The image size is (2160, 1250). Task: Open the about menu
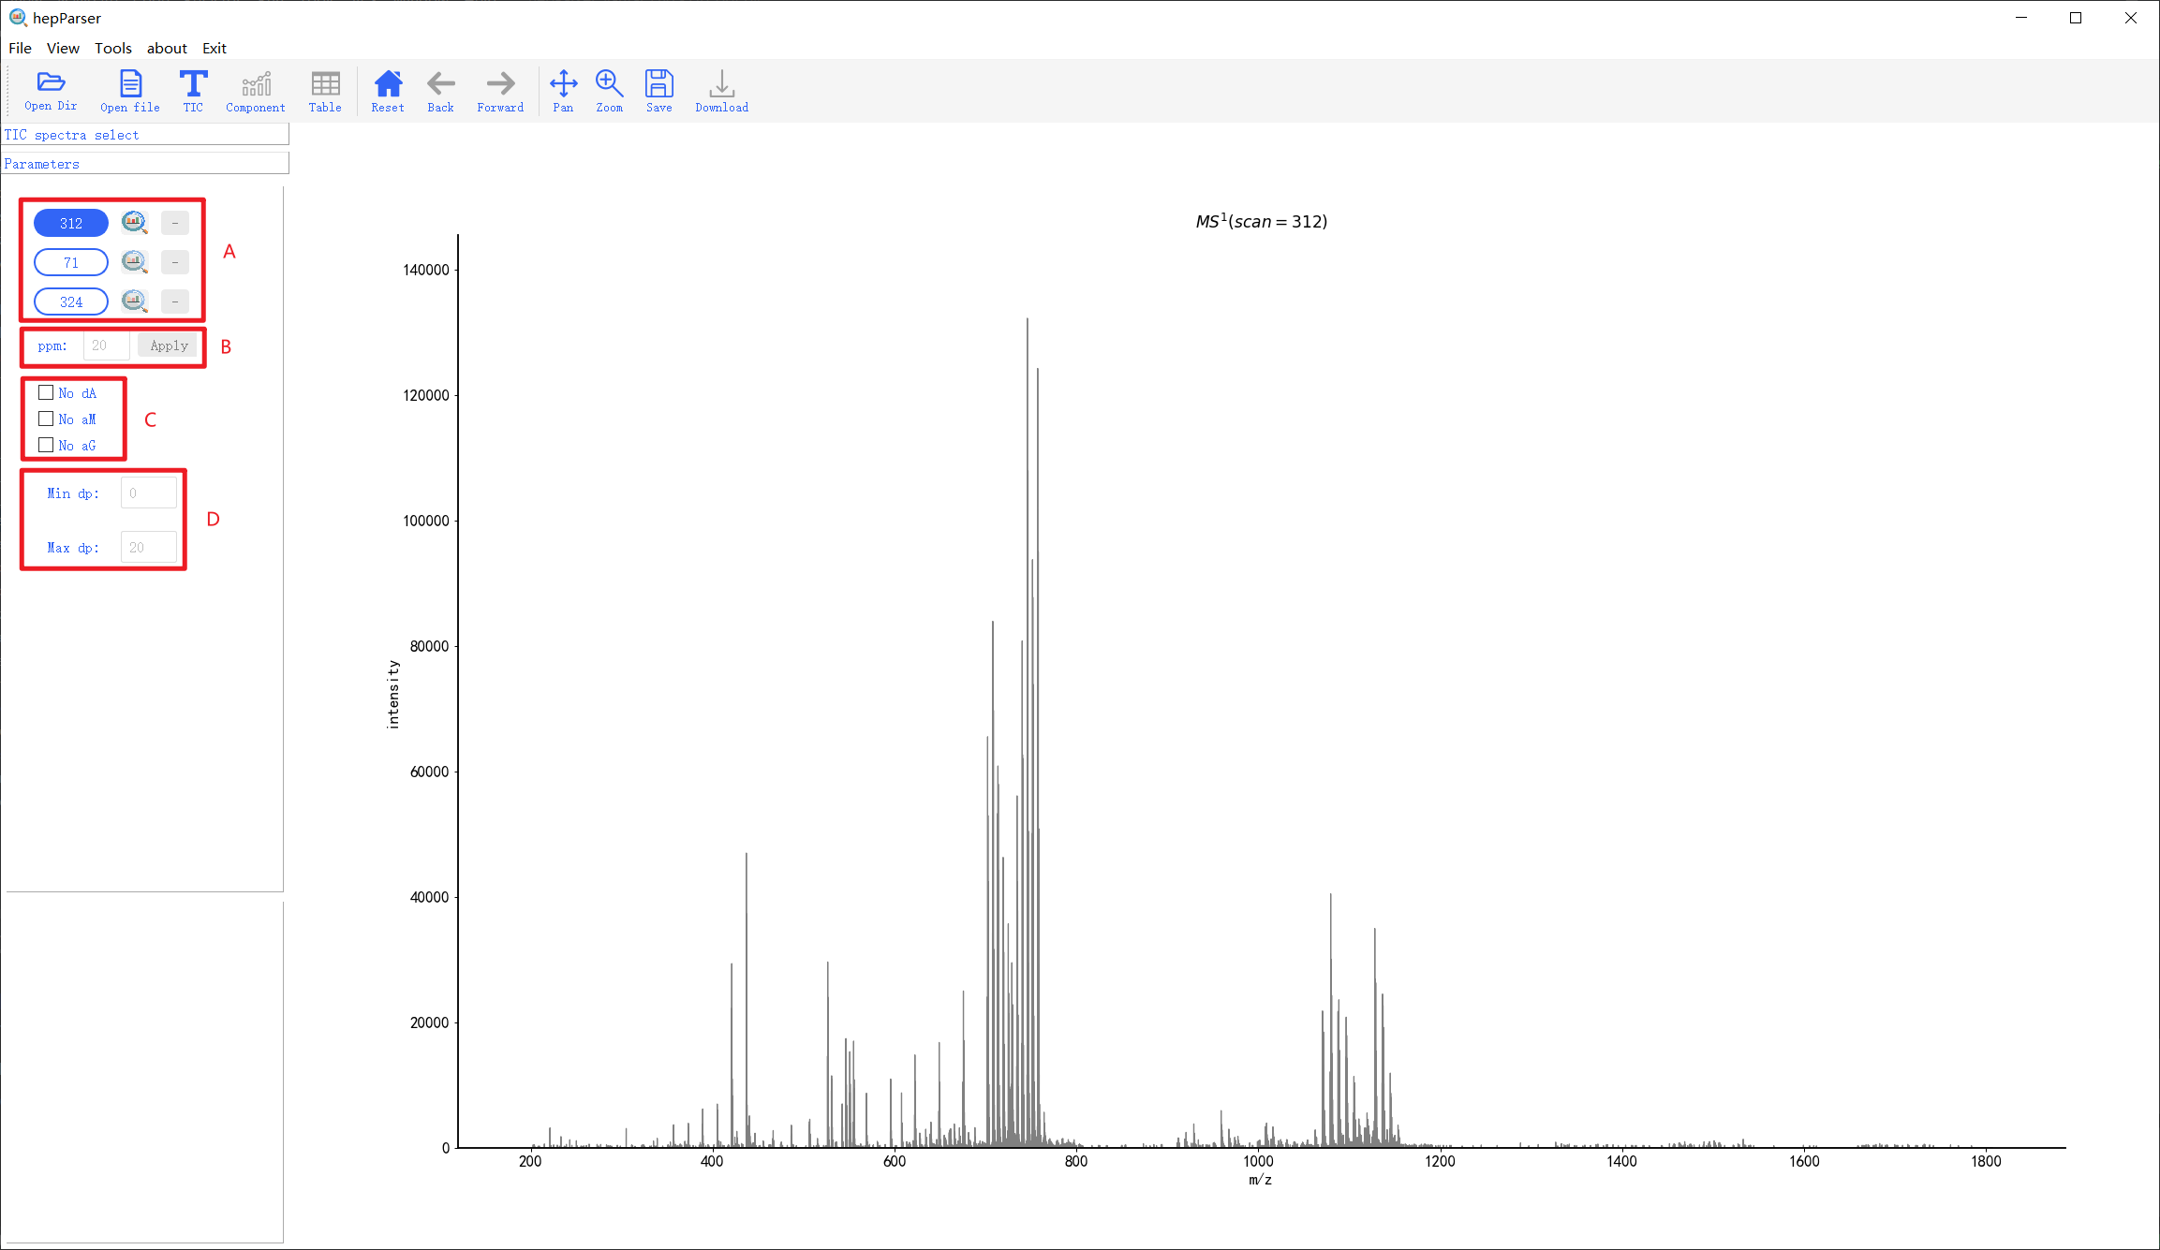pyautogui.click(x=167, y=48)
